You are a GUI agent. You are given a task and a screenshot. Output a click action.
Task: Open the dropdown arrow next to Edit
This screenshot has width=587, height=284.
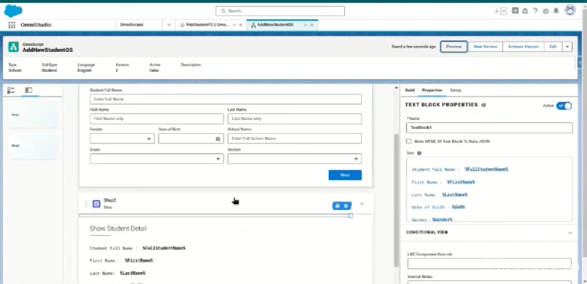[x=567, y=47]
